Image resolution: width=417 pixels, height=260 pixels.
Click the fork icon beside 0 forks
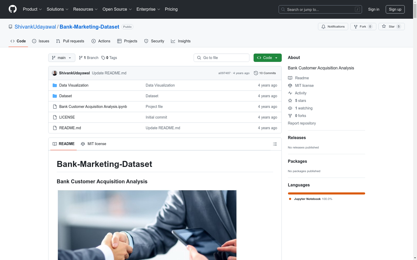290,116
